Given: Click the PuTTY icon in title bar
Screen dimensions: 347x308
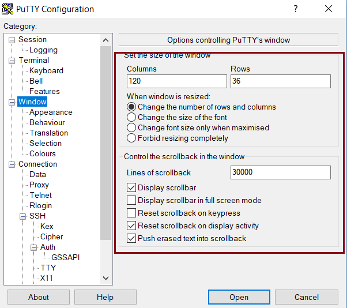Looking at the screenshot, I should tap(7, 9).
